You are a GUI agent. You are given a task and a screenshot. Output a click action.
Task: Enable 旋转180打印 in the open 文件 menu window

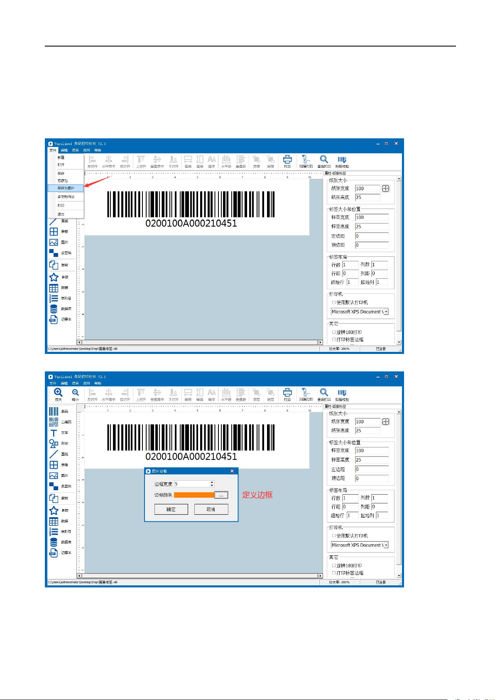pyautogui.click(x=333, y=332)
